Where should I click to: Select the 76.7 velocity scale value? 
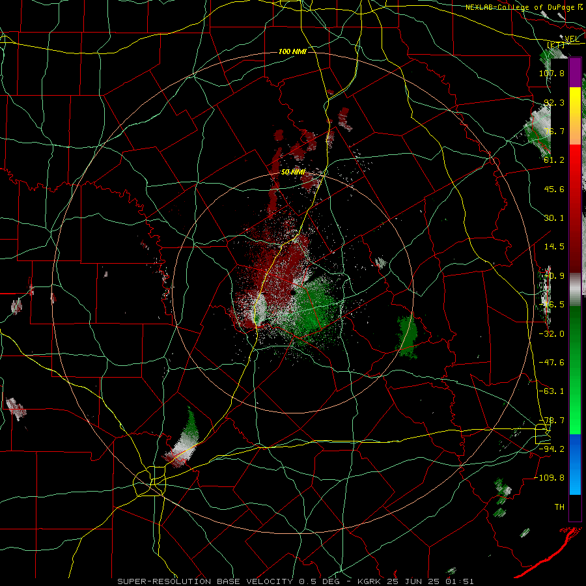554,131
